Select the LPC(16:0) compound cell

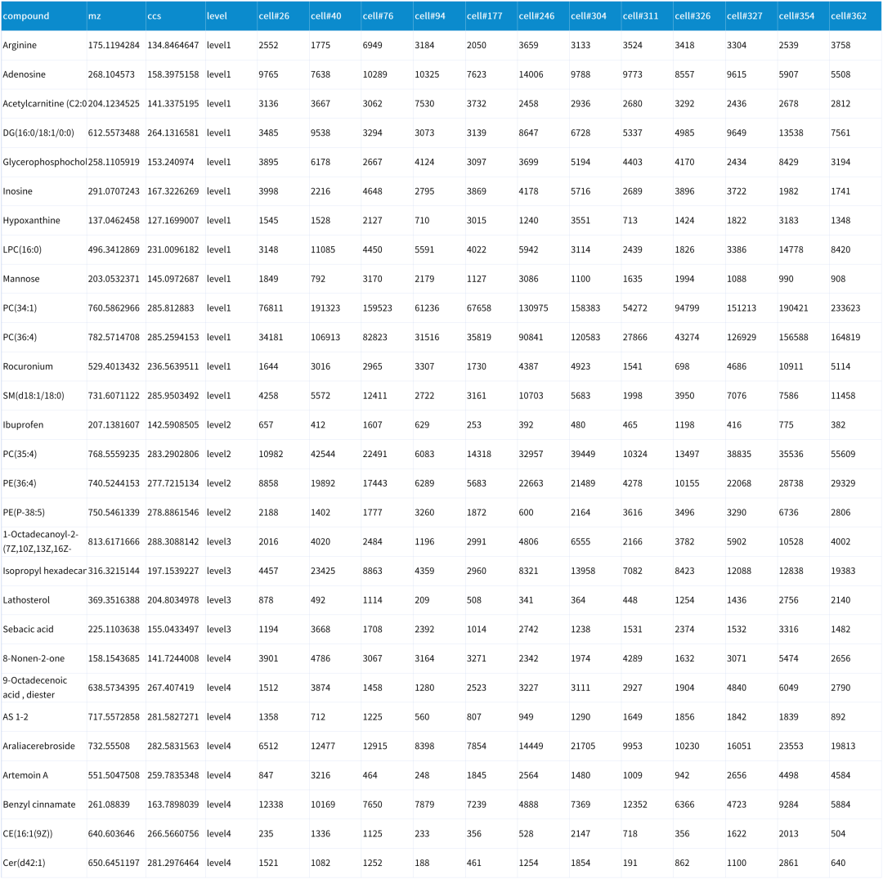44,249
